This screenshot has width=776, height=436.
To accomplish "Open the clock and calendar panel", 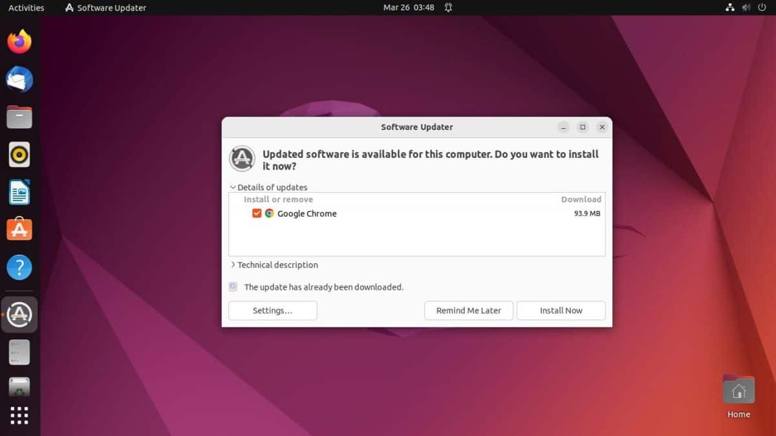I will point(409,8).
